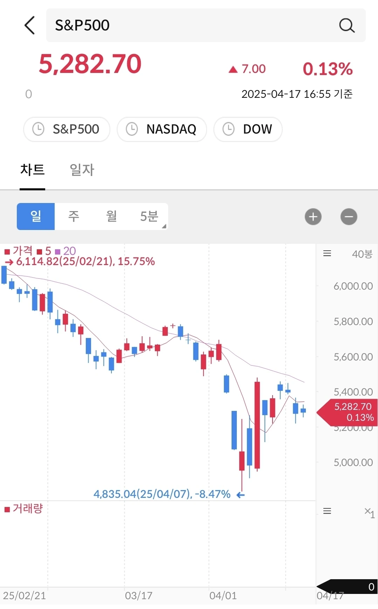The height and width of the screenshot is (609, 378).
Task: Click the 가격 legend red swatch
Action: 7,251
